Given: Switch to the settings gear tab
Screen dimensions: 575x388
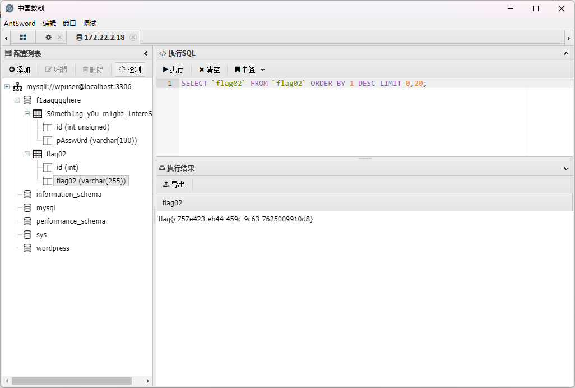Looking at the screenshot, I should (48, 38).
